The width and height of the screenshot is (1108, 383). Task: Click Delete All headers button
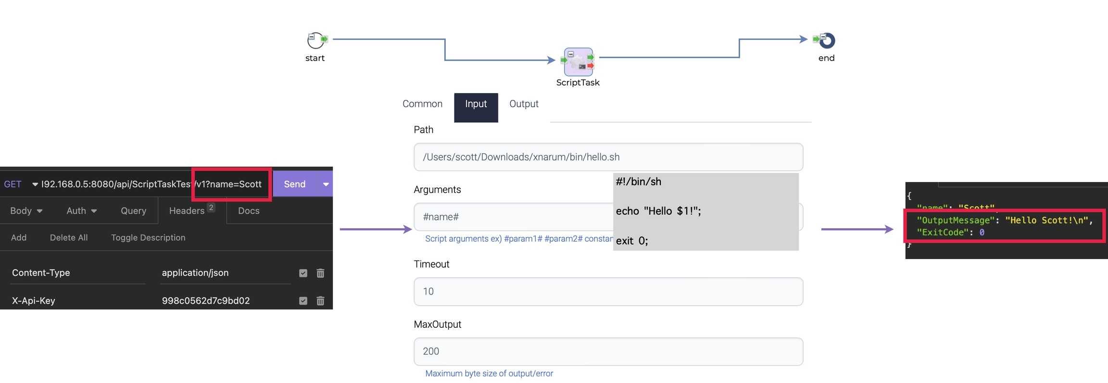click(x=69, y=237)
